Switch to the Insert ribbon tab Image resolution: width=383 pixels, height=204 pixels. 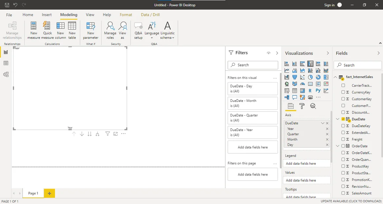(47, 15)
